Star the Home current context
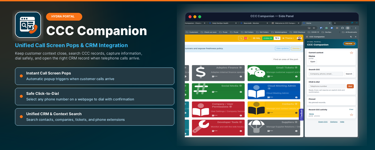Viewport: 375px width, 150px height. (351, 53)
